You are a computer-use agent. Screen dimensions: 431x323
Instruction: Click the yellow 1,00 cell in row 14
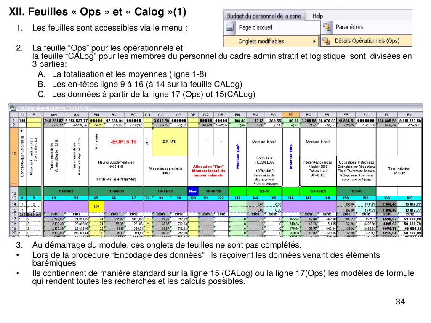click(x=96, y=207)
